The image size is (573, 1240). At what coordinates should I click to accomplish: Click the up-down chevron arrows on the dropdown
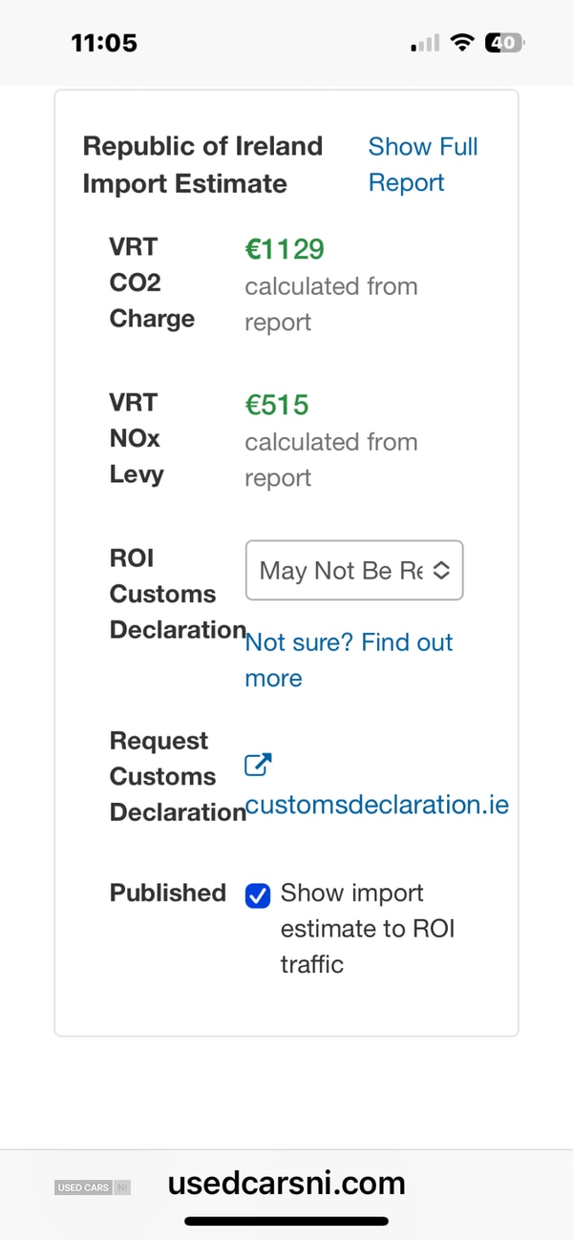441,571
